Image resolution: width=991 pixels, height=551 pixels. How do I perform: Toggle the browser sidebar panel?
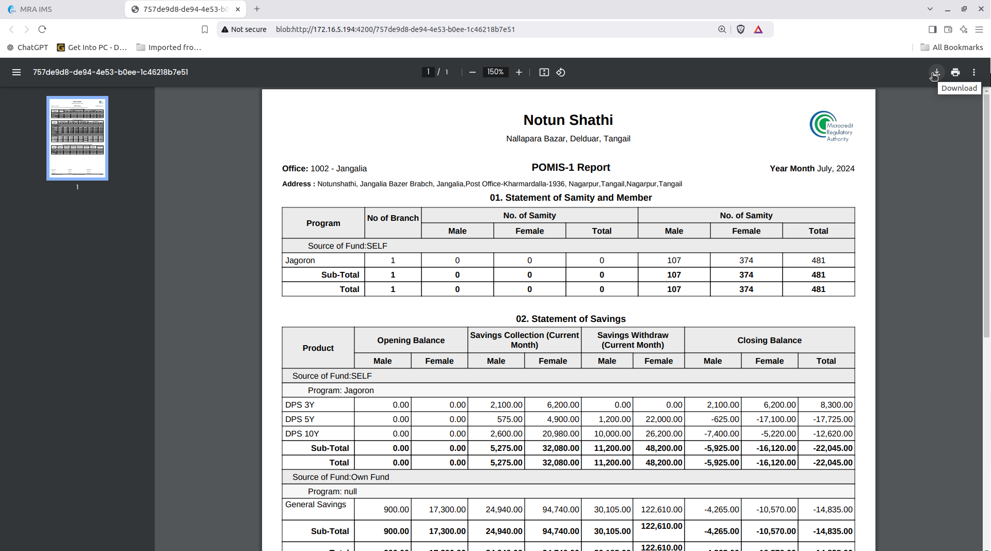[x=933, y=29]
